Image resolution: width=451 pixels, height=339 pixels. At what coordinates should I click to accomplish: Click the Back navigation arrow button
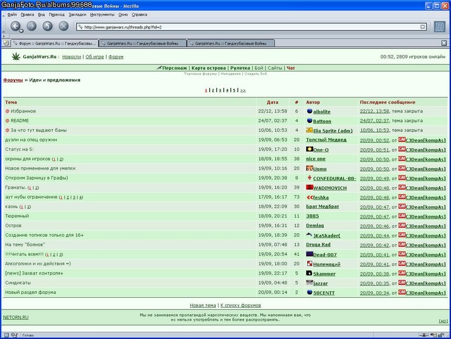tap(16, 26)
